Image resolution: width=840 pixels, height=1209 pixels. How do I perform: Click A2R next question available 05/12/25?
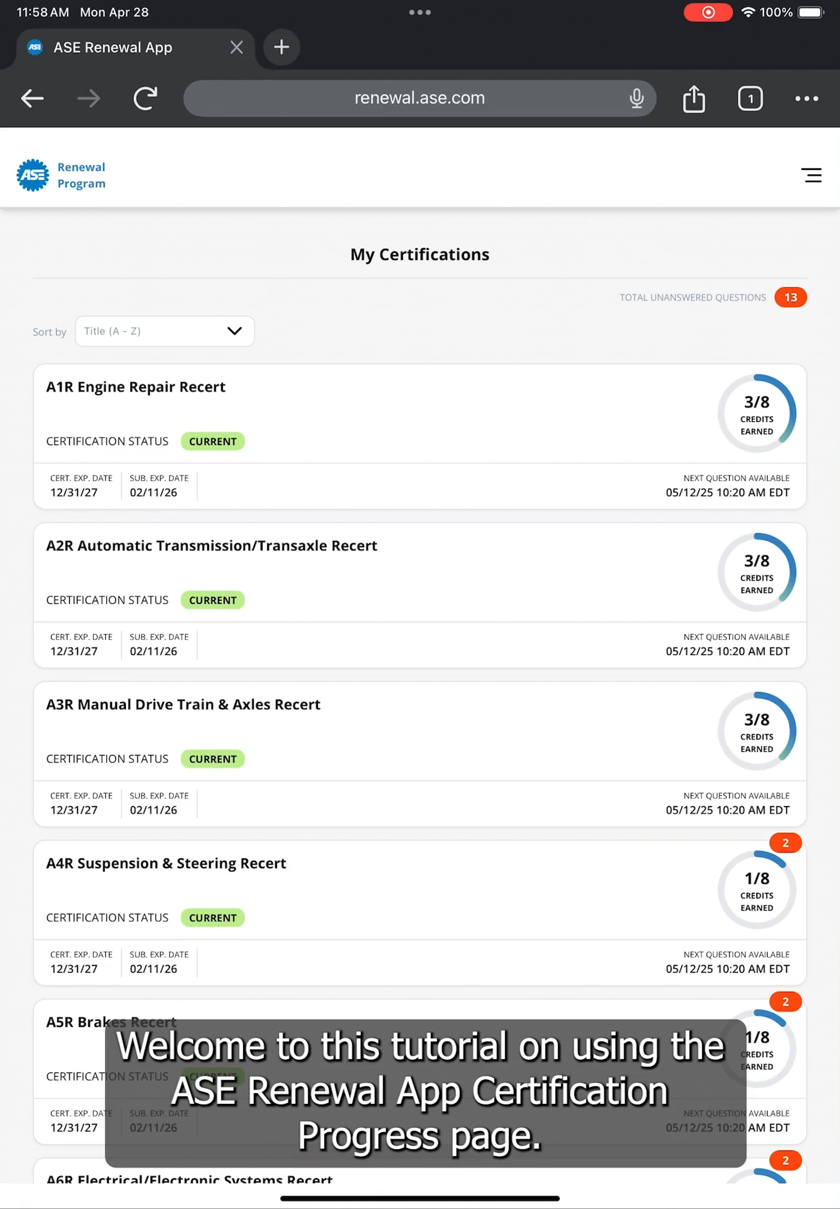click(x=727, y=652)
